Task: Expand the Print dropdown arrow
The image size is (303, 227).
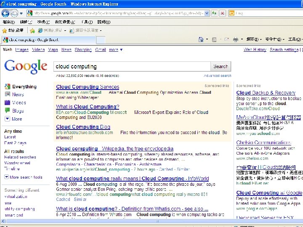Action: pos(242,40)
